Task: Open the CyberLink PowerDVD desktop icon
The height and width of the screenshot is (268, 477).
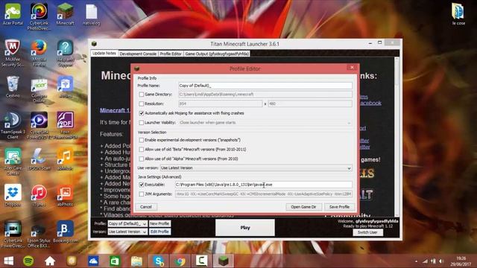Action: pos(39,125)
